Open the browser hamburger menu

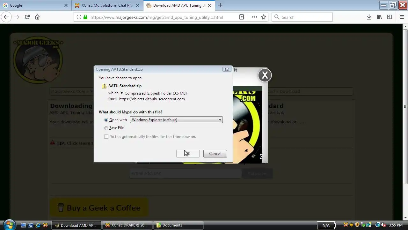[402, 17]
